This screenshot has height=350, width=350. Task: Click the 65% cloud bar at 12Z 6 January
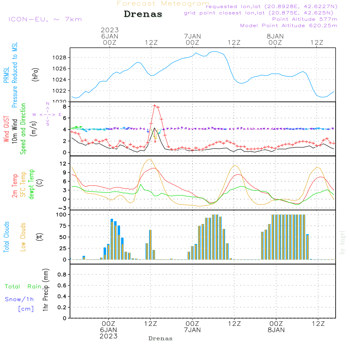pyautogui.click(x=150, y=245)
